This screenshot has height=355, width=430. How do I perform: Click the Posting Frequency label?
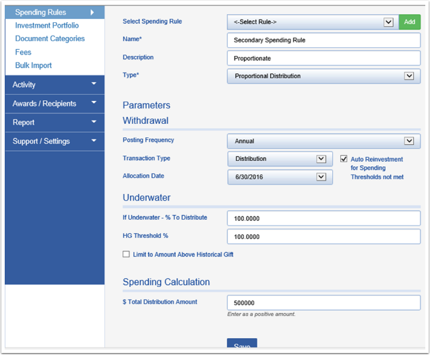tap(148, 140)
